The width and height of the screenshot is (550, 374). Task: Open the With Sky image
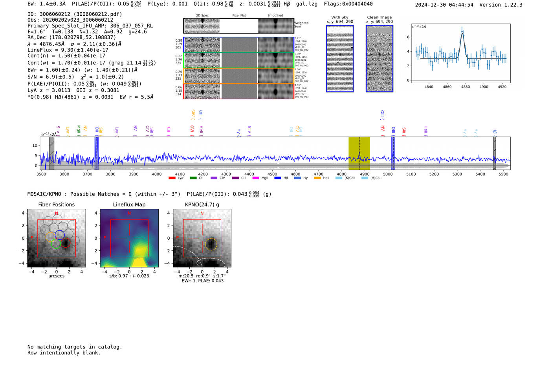(340, 58)
